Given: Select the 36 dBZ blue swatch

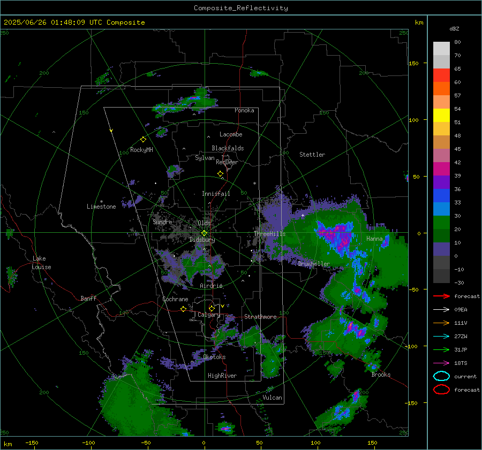Looking at the screenshot, I should click(x=441, y=196).
